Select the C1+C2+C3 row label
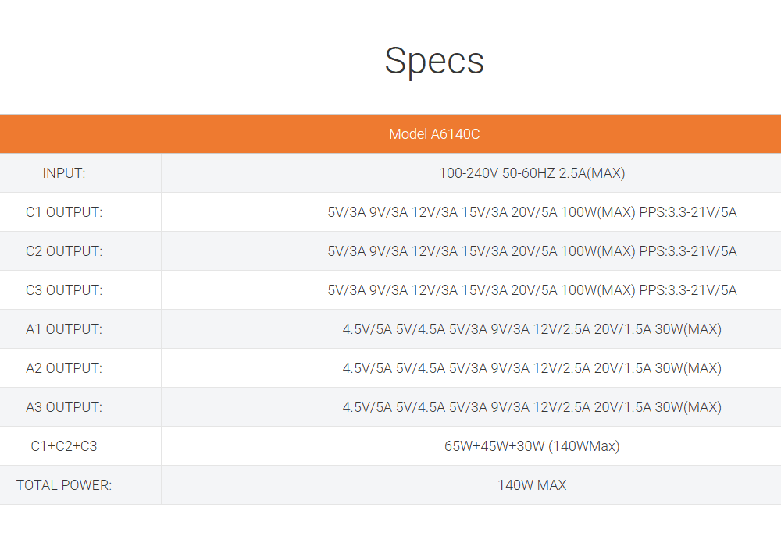The image size is (781, 543). (x=64, y=446)
